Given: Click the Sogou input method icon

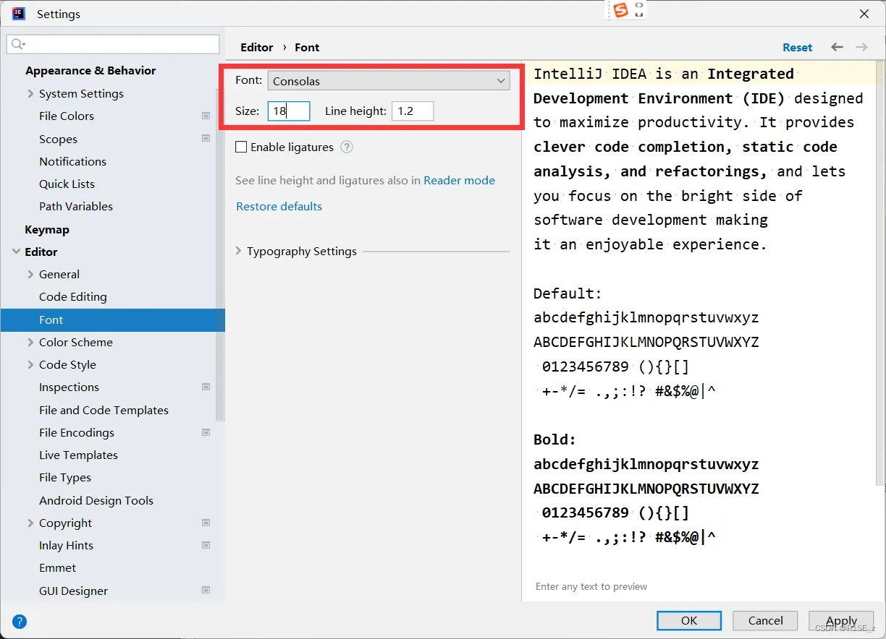Looking at the screenshot, I should [x=620, y=10].
